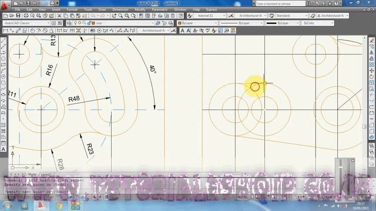Click the Copy icon in standard toolbar

(x=66, y=16)
